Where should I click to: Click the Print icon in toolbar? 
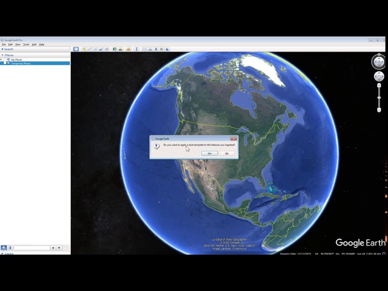pos(150,49)
